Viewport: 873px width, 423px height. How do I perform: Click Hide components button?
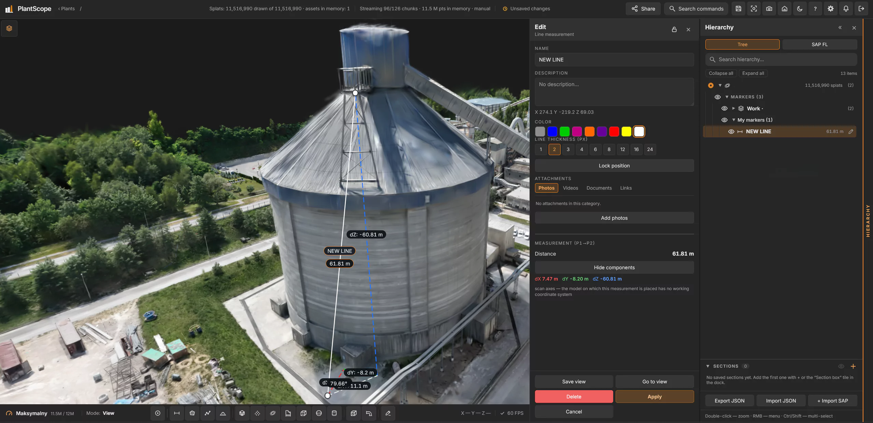click(x=614, y=268)
